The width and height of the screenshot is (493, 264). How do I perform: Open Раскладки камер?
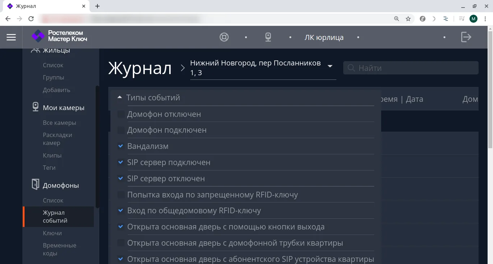pos(57,139)
